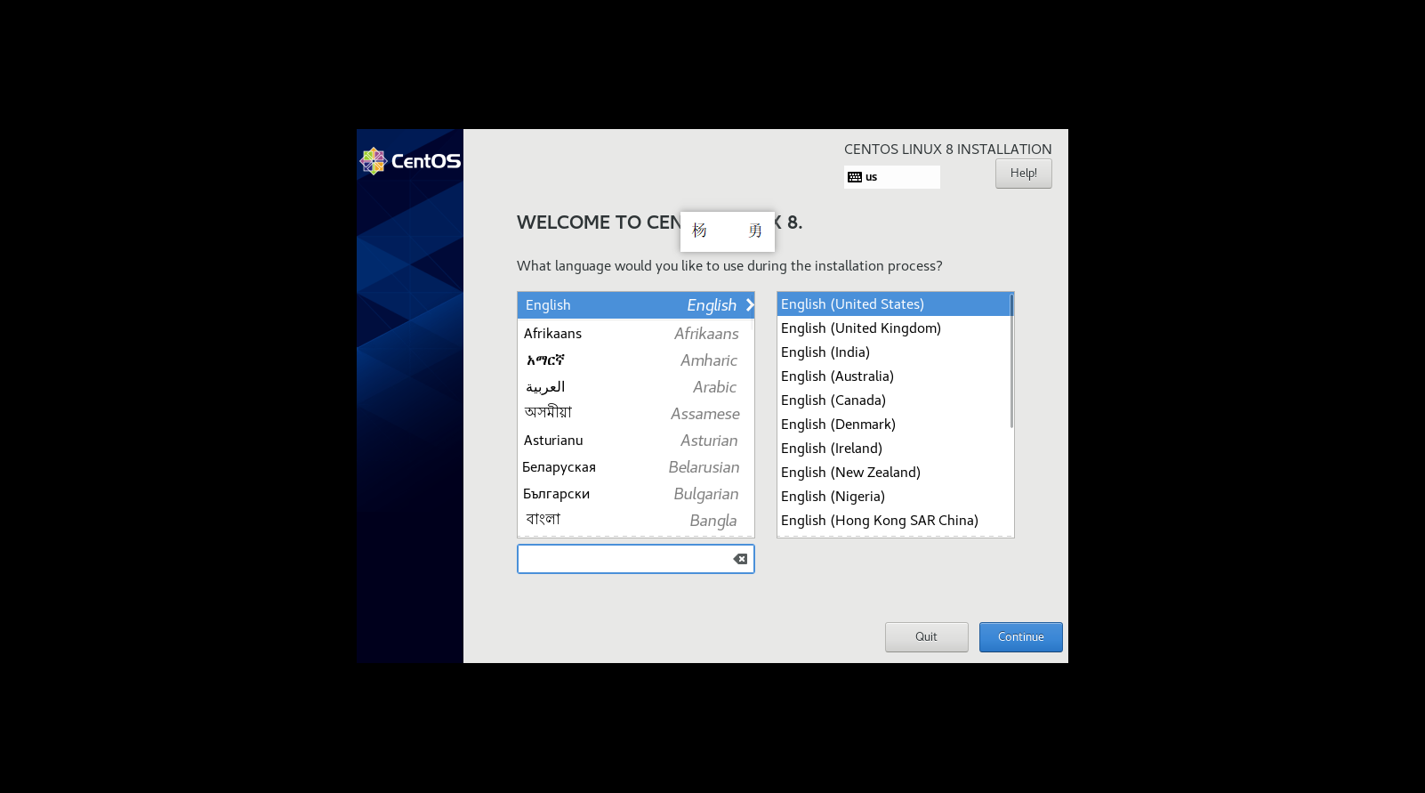This screenshot has width=1425, height=793.
Task: Choose English (Australia) locale
Action: [x=894, y=376]
